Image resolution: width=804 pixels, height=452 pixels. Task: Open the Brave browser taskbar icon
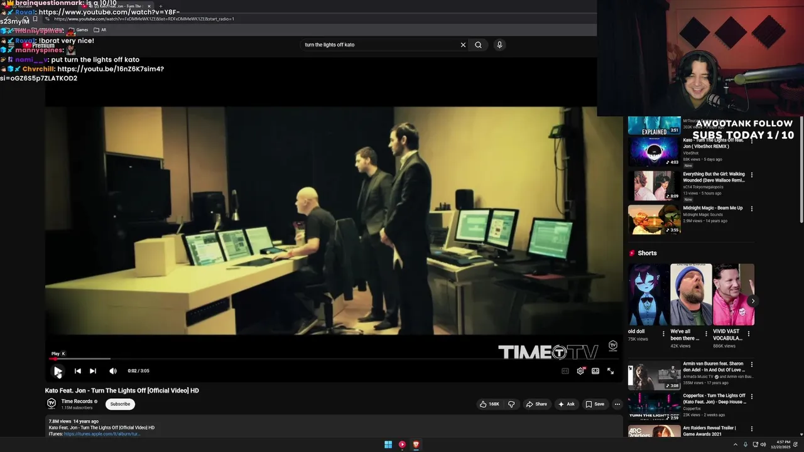click(416, 444)
